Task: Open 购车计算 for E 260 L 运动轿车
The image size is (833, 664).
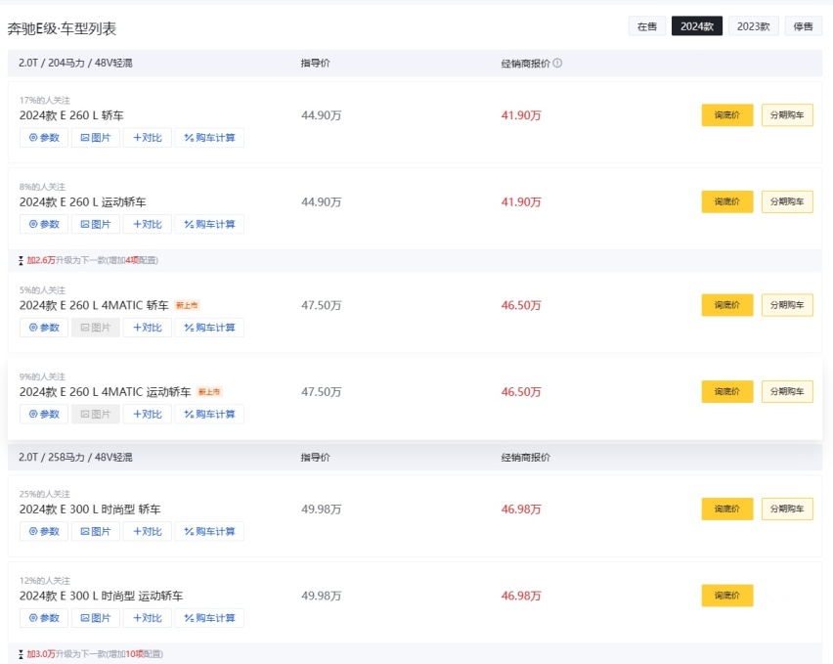Action: point(209,224)
